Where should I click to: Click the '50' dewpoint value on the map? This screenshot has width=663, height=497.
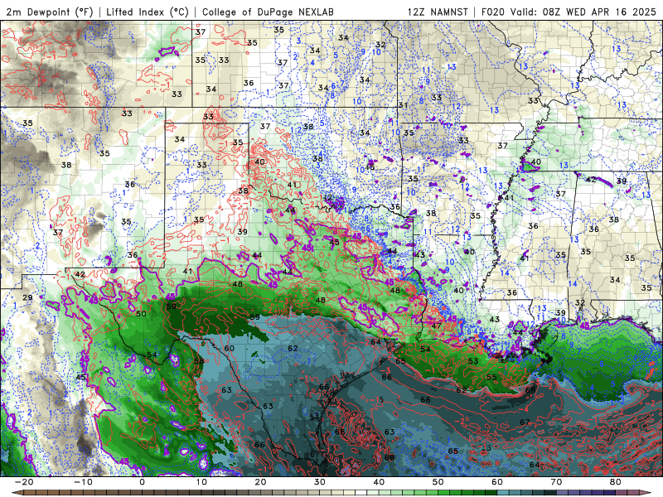coord(141,314)
